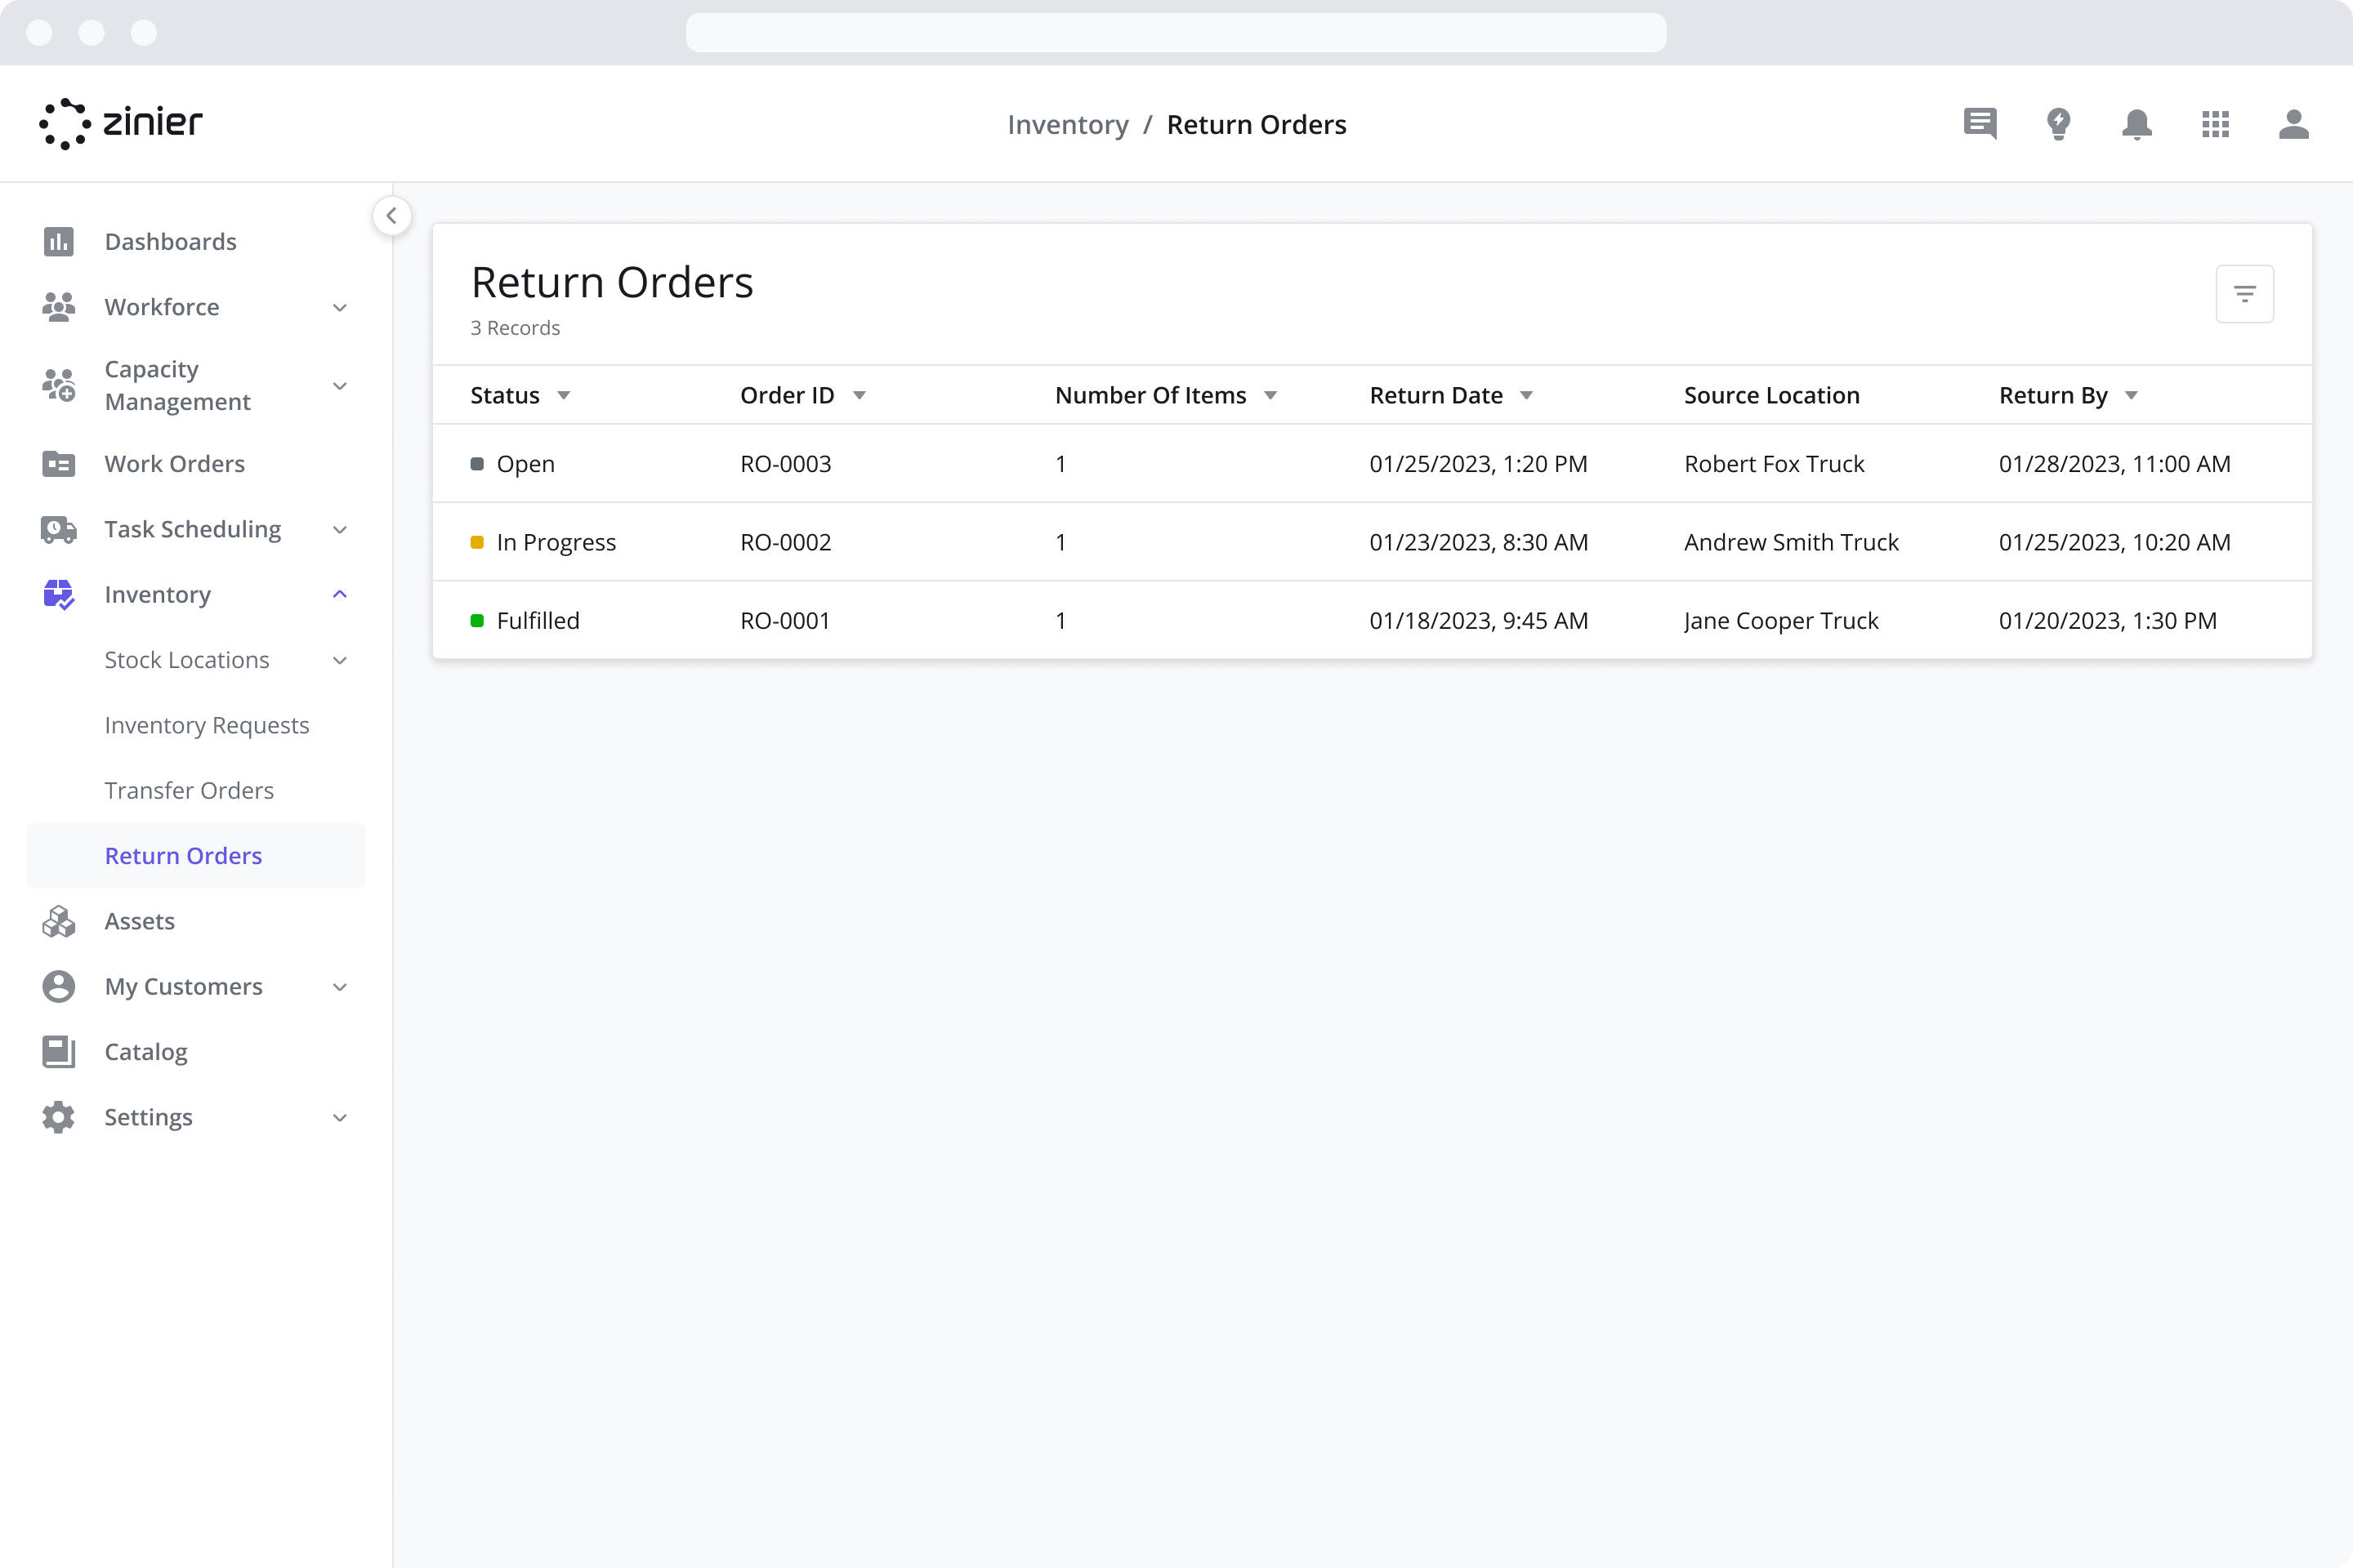Click Robert Fox Truck cell

pos(1774,463)
